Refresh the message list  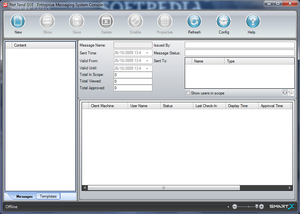pos(194,21)
